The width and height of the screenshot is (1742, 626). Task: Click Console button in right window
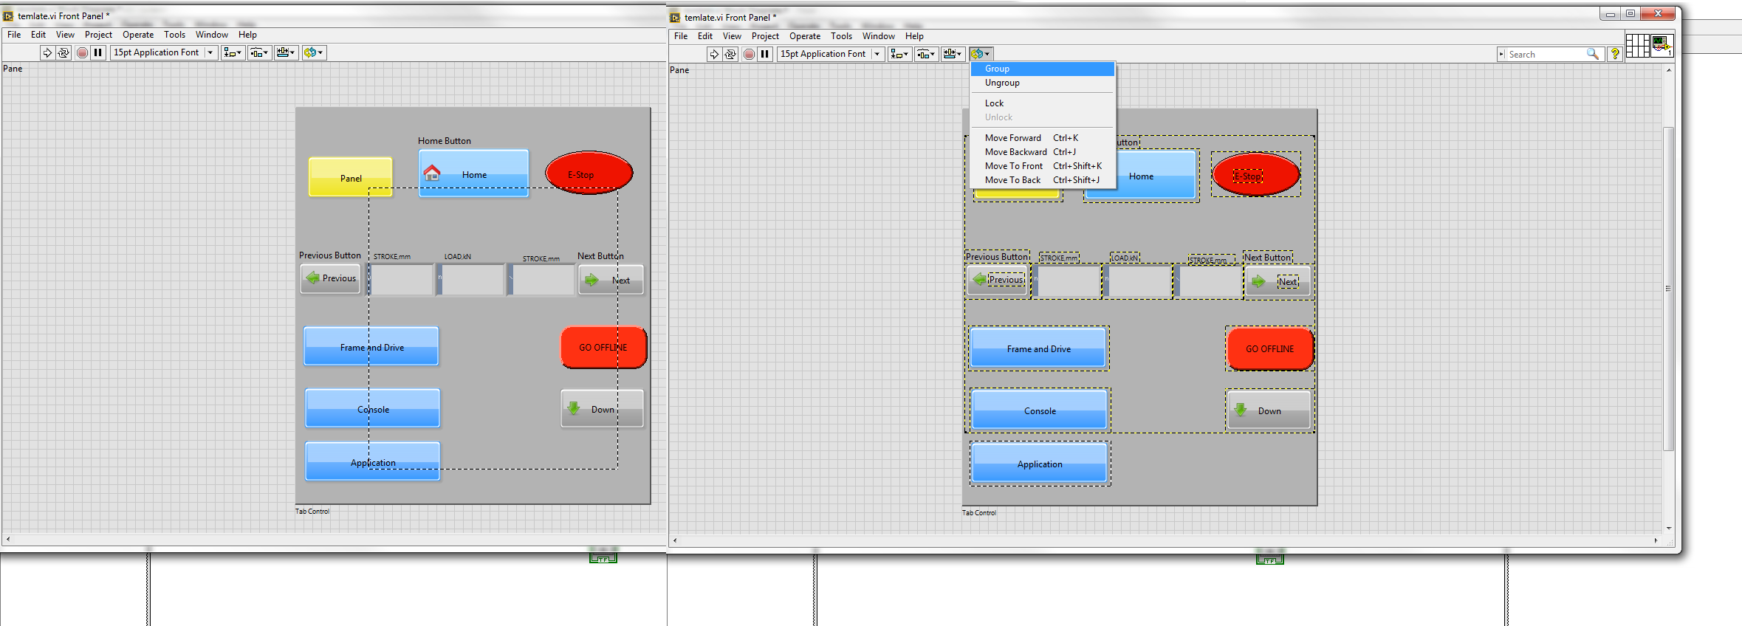point(1039,410)
